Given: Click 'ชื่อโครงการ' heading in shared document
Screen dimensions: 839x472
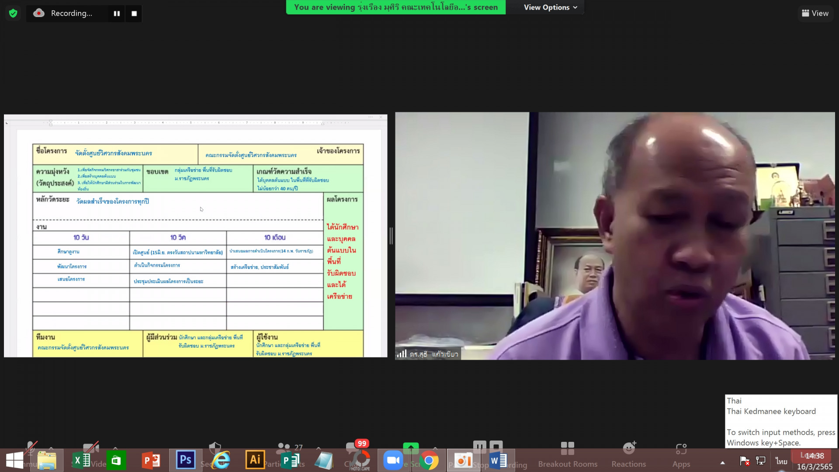Looking at the screenshot, I should pos(52,151).
